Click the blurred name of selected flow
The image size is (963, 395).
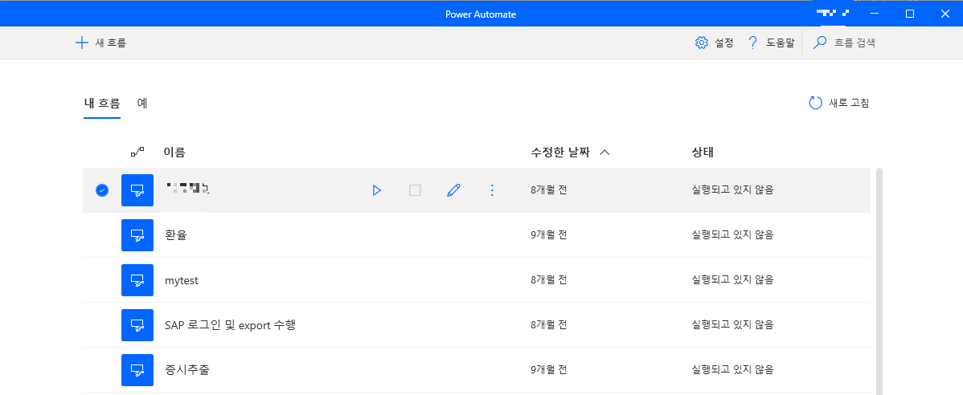188,189
